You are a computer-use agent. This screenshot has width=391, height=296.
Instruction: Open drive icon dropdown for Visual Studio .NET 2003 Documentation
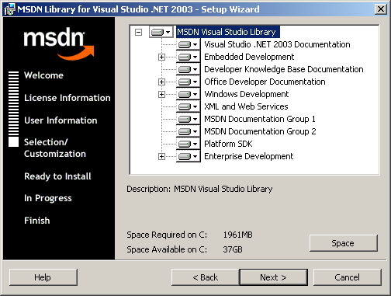[x=188, y=44]
